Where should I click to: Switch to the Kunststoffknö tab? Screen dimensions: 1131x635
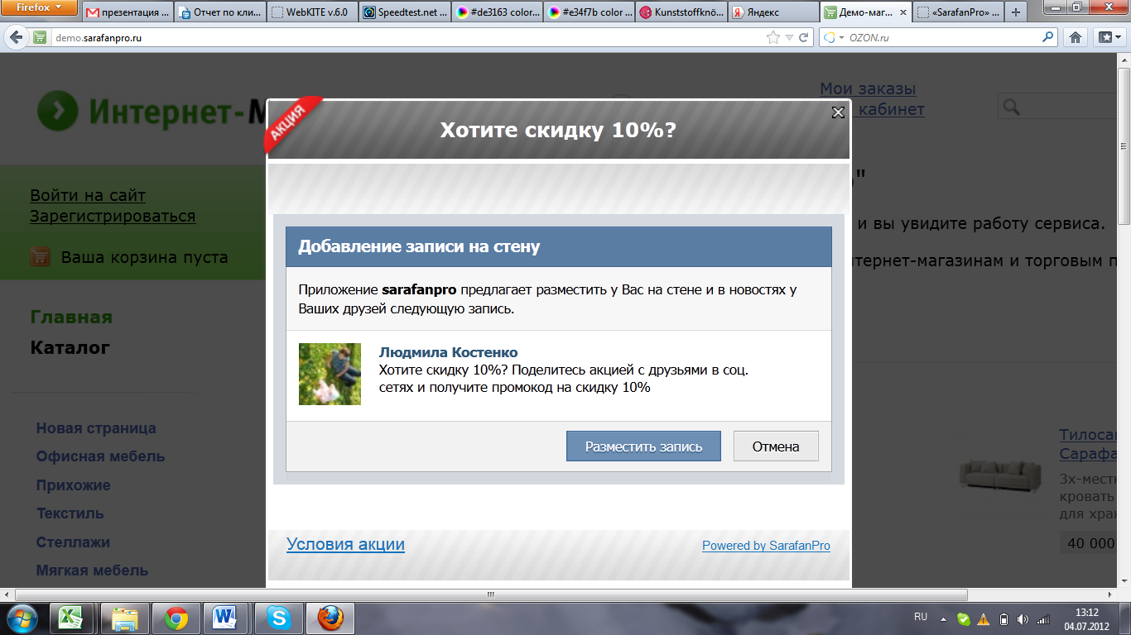coord(681,12)
